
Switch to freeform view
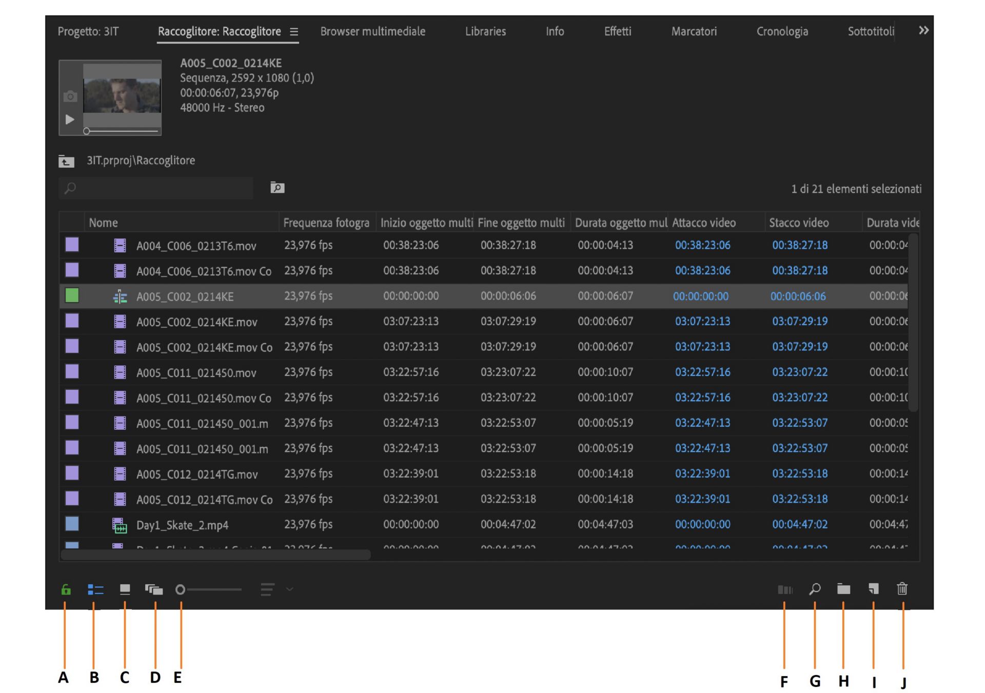[154, 589]
